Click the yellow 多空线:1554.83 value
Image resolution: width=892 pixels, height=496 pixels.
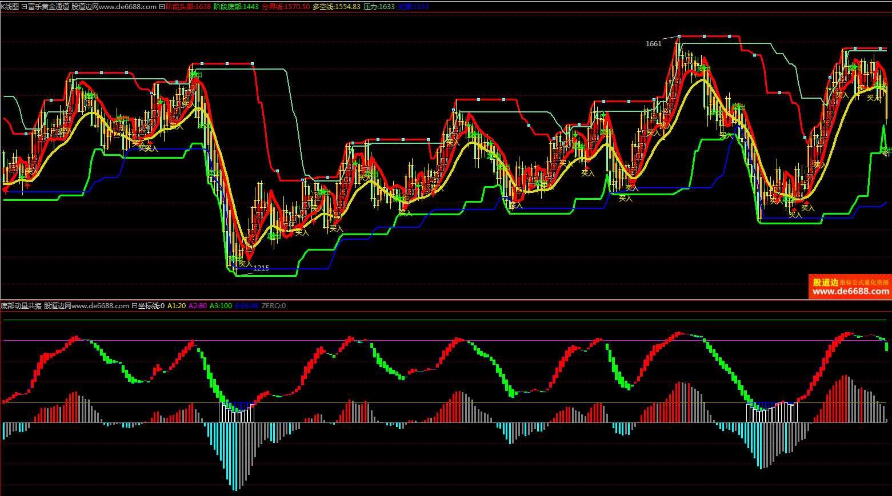coord(336,7)
